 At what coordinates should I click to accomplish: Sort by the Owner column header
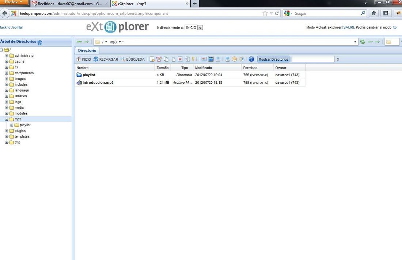click(289, 68)
